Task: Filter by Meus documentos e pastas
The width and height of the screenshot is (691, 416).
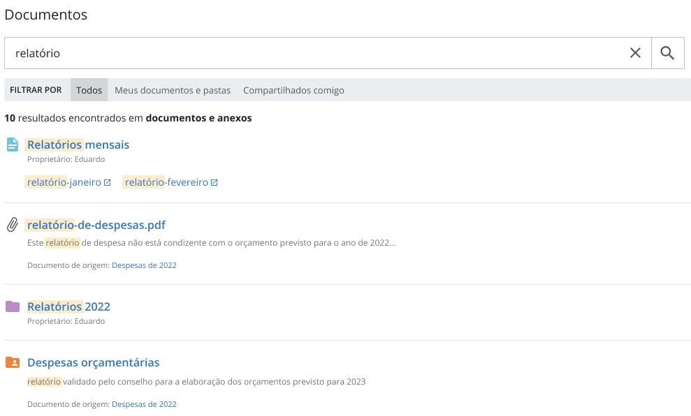Action: click(x=172, y=90)
